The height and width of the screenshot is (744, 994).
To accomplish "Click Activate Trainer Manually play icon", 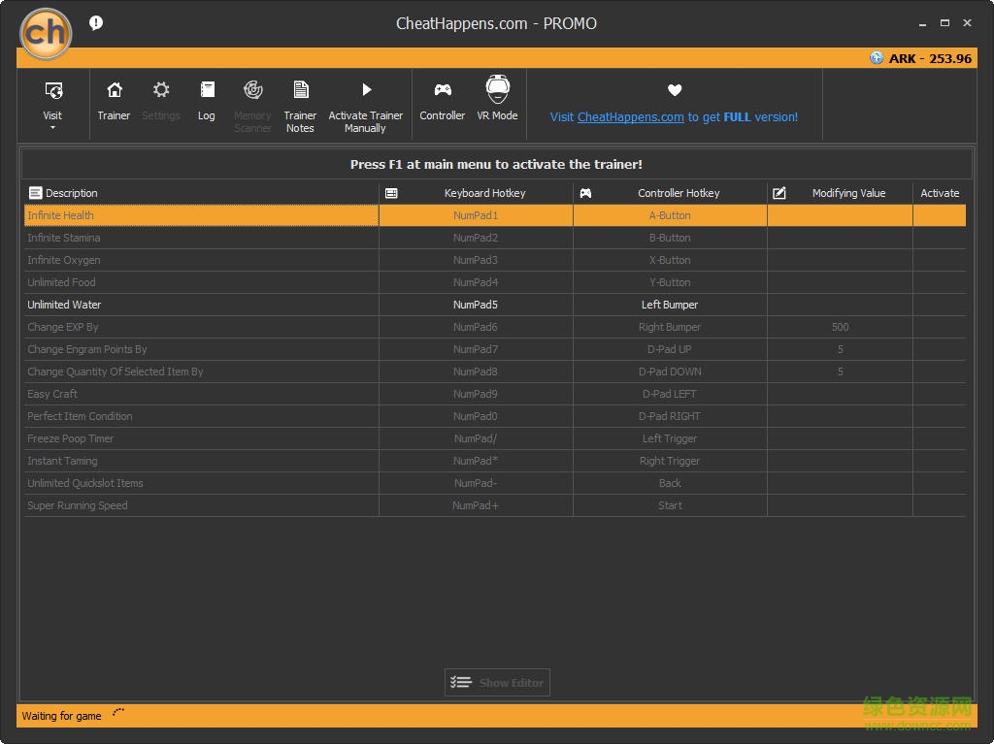I will 366,90.
